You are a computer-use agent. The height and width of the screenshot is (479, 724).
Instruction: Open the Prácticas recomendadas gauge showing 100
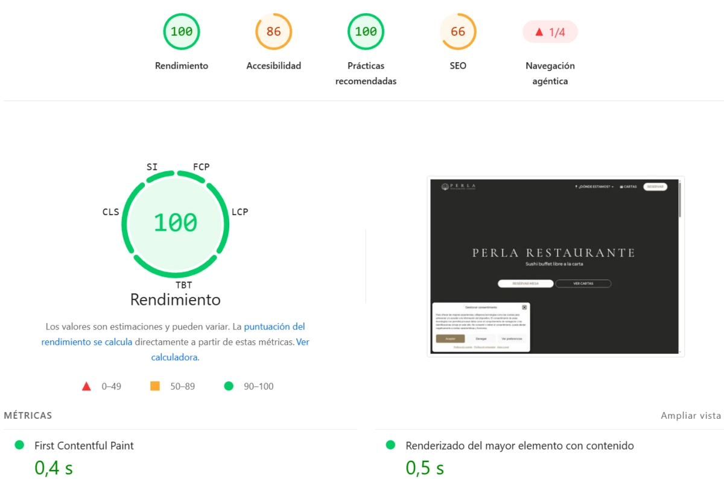click(366, 31)
